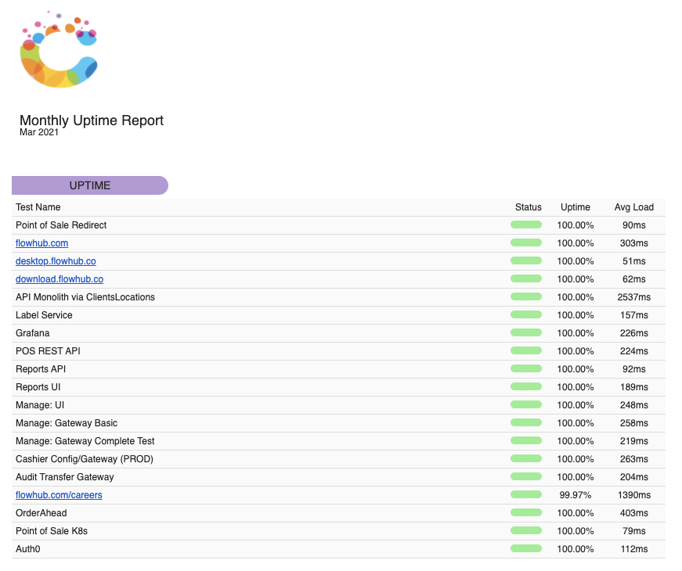Click the Uptime column header
Viewport: 682px width, 571px height.
click(575, 207)
